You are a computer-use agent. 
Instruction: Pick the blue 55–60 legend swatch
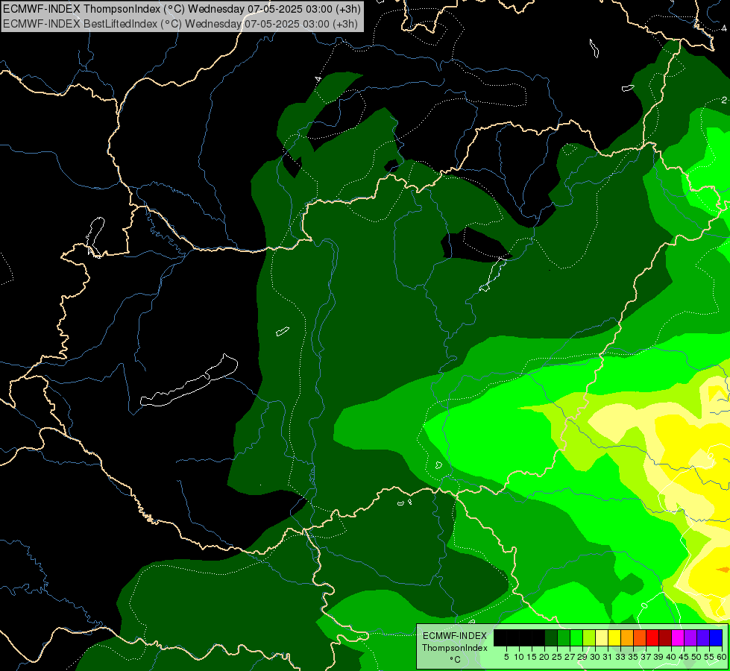[716, 637]
